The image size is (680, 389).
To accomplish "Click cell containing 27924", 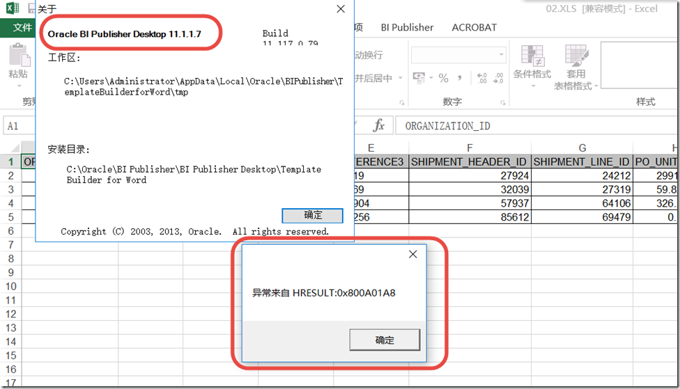I will click(x=470, y=175).
